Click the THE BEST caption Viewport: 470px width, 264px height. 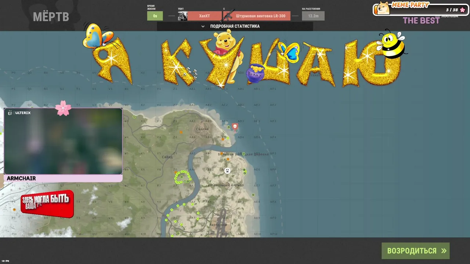click(x=421, y=21)
